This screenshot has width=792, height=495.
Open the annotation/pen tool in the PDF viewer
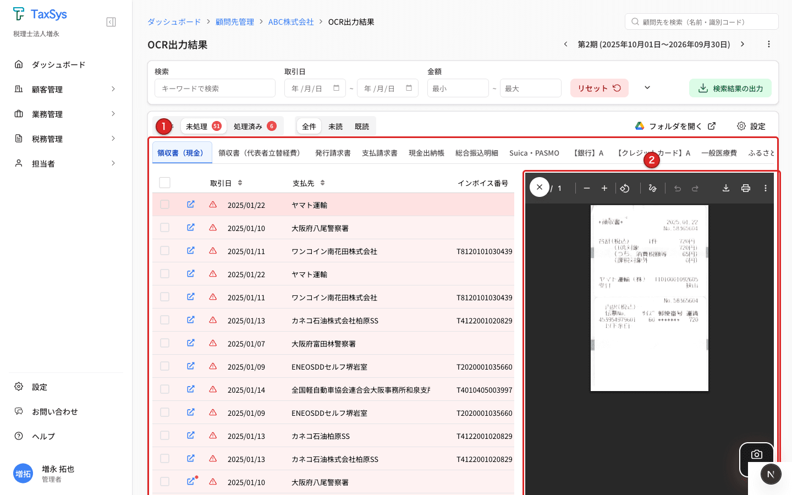pyautogui.click(x=652, y=188)
